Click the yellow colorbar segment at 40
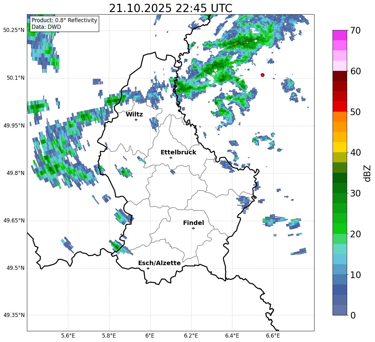The image size is (375, 342). coord(340,147)
